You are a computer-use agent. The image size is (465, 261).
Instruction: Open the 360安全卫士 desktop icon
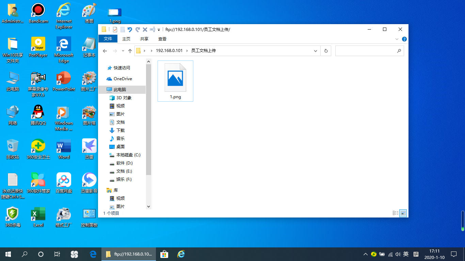[x=38, y=149]
